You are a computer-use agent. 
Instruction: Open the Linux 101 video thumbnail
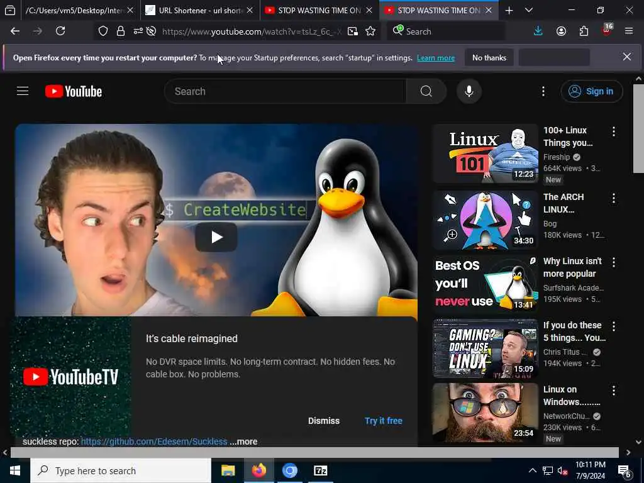click(x=486, y=153)
